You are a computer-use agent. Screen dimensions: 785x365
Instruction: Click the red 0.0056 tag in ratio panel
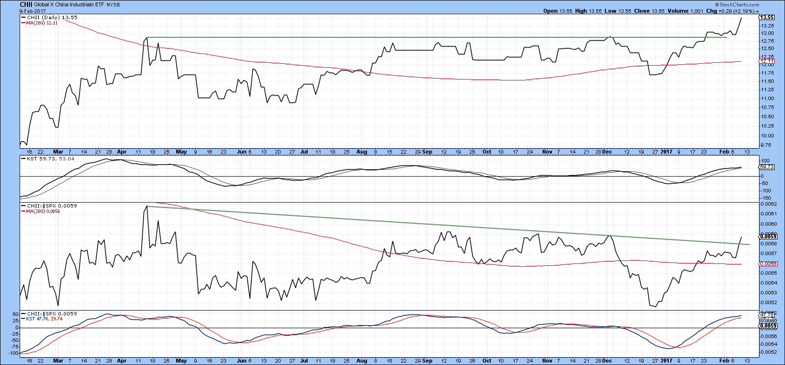tap(767, 264)
